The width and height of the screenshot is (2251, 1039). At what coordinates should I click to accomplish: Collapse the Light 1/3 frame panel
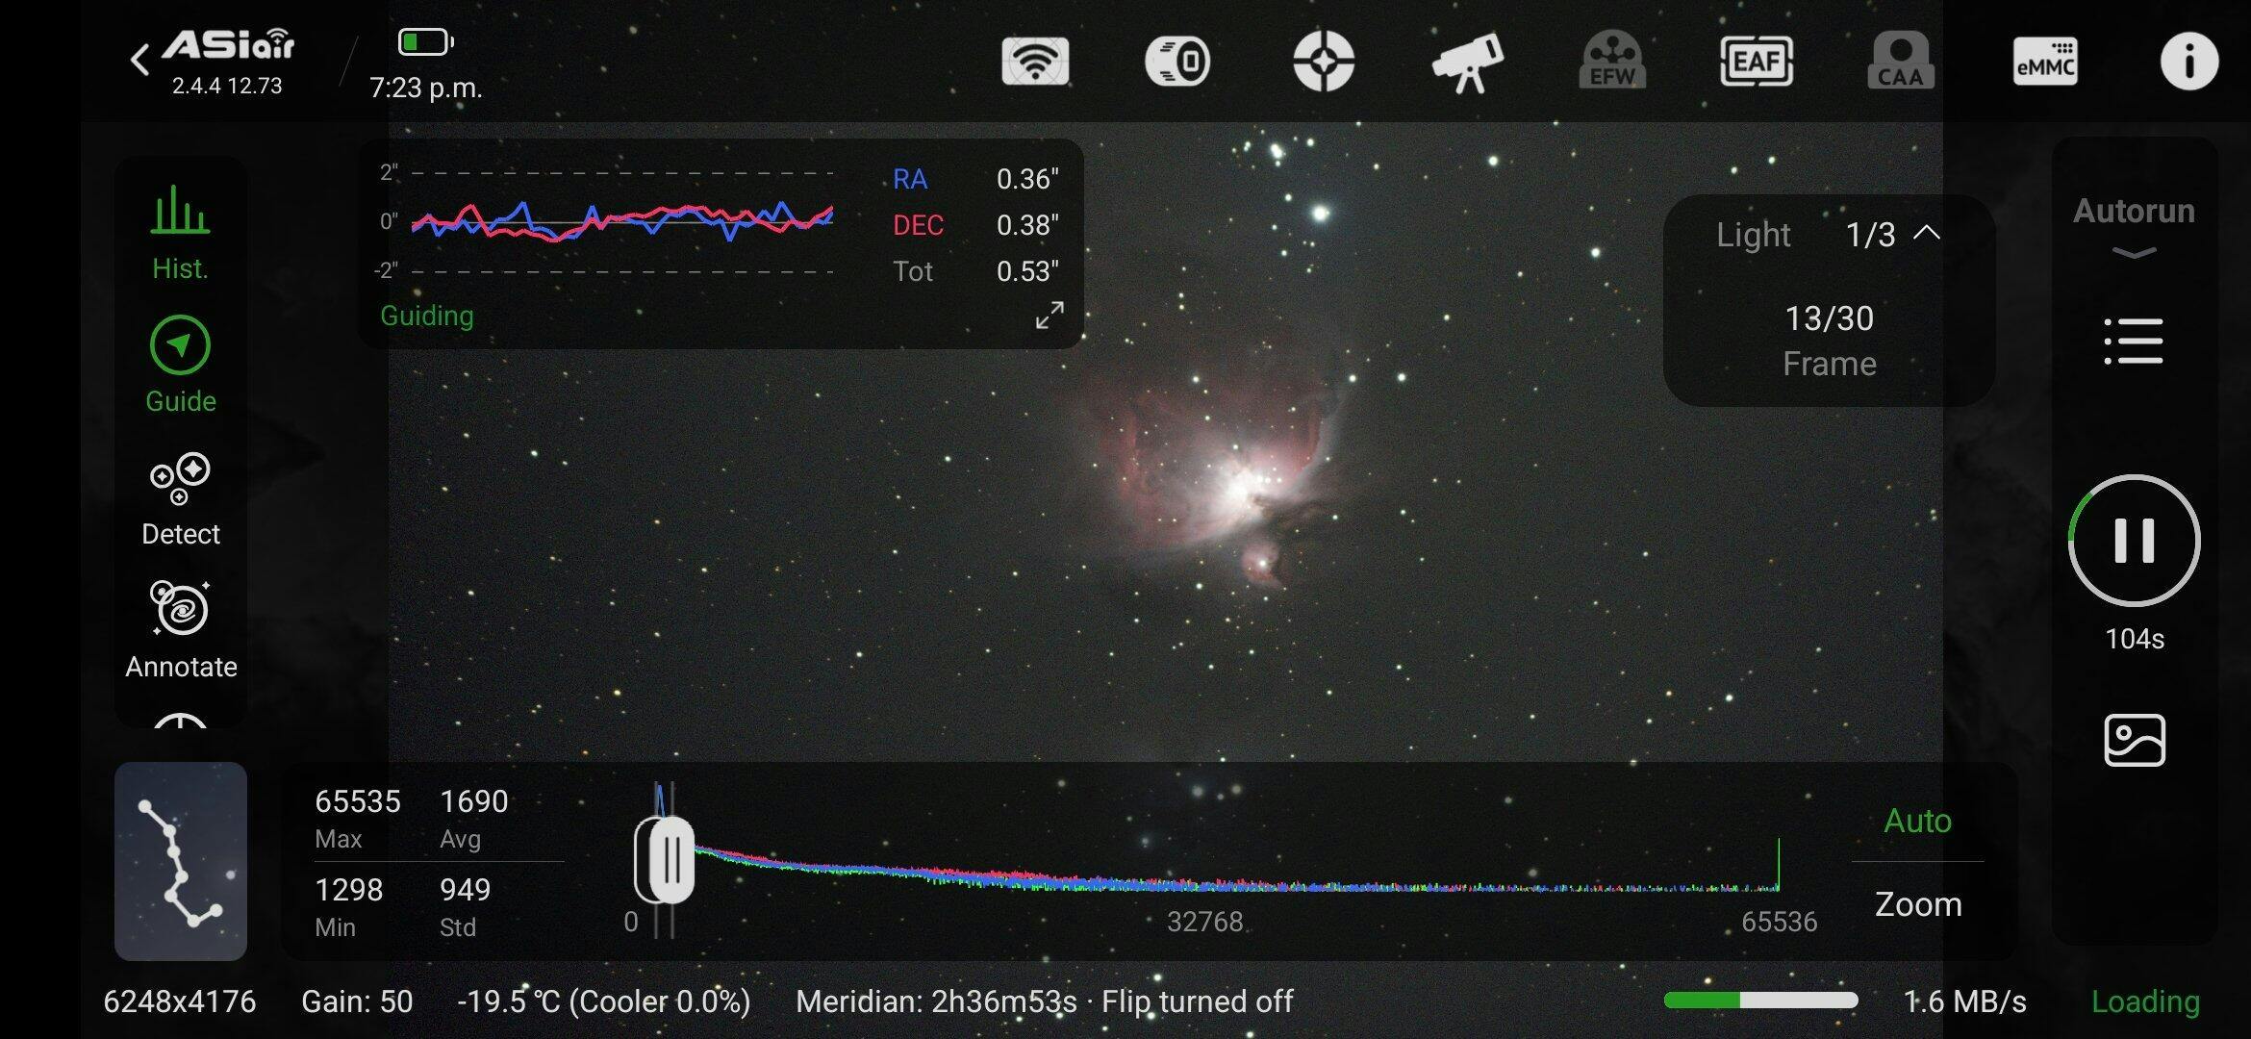[1927, 233]
